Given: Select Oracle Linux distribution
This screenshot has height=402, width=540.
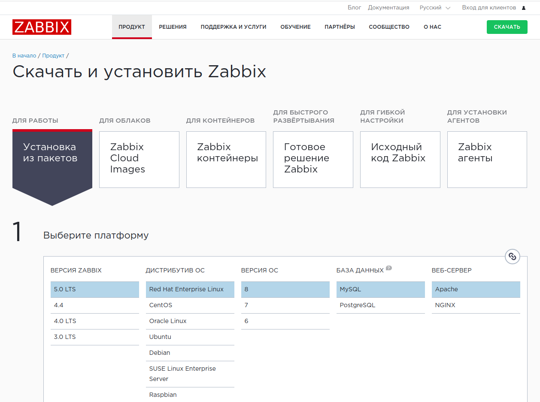Looking at the screenshot, I should [x=190, y=321].
